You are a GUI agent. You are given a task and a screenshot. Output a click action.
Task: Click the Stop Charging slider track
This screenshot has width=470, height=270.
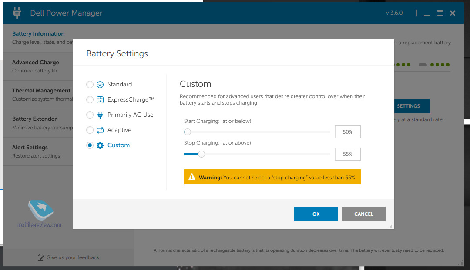(257, 154)
